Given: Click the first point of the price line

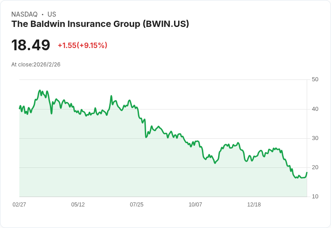Looking at the screenshot, I should [19, 109].
